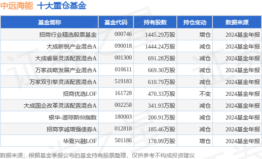Open fund 大成新锐产业混合A
This screenshot has width=262, height=159.
pos(72,46)
